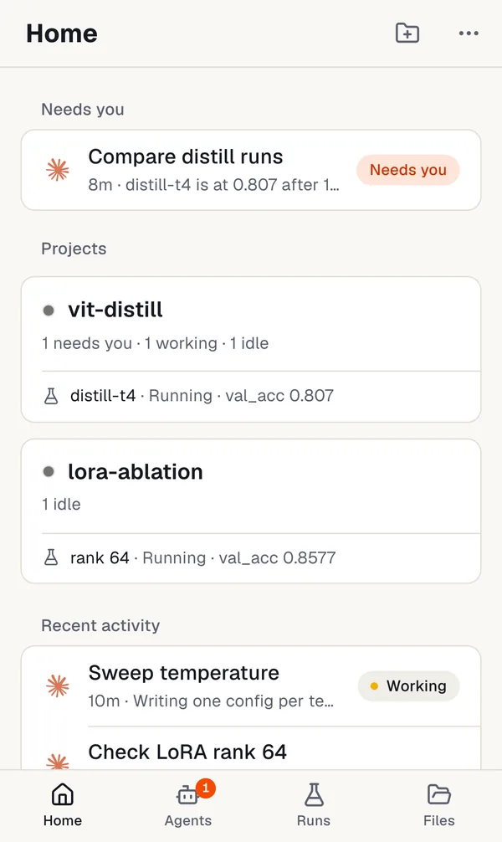This screenshot has height=842, width=502.
Task: Click the asterisk icon beside Sweep temperature
Action: (58, 685)
